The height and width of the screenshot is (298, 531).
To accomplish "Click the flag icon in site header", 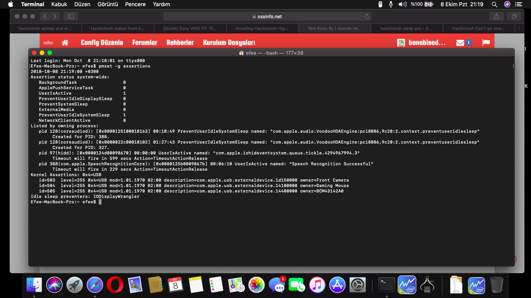I will point(486,43).
